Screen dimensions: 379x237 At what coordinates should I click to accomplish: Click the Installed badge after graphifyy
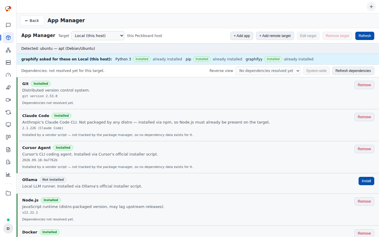pyautogui.click(x=273, y=59)
